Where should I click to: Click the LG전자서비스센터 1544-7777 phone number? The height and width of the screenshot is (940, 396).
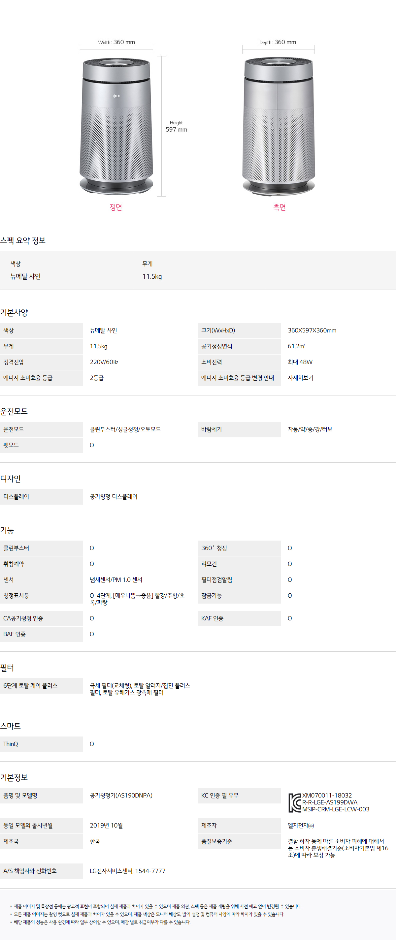[x=127, y=871]
